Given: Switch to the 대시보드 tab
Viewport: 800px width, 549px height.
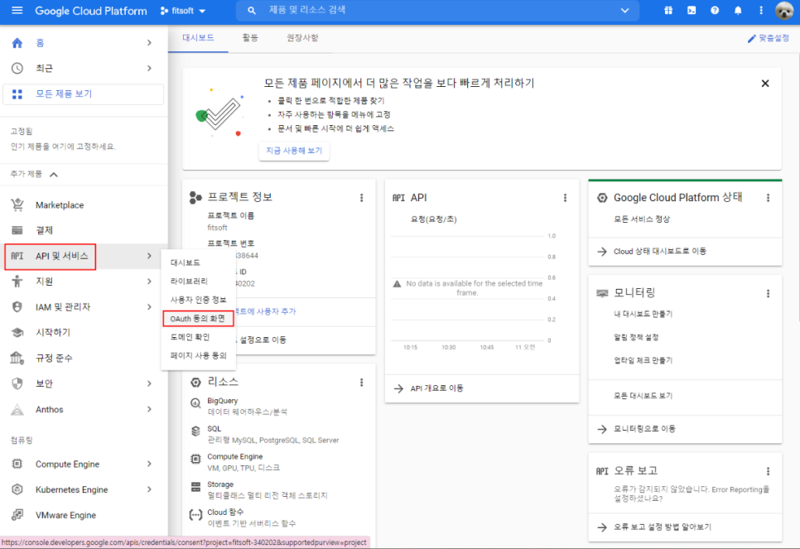Looking at the screenshot, I should [x=199, y=38].
